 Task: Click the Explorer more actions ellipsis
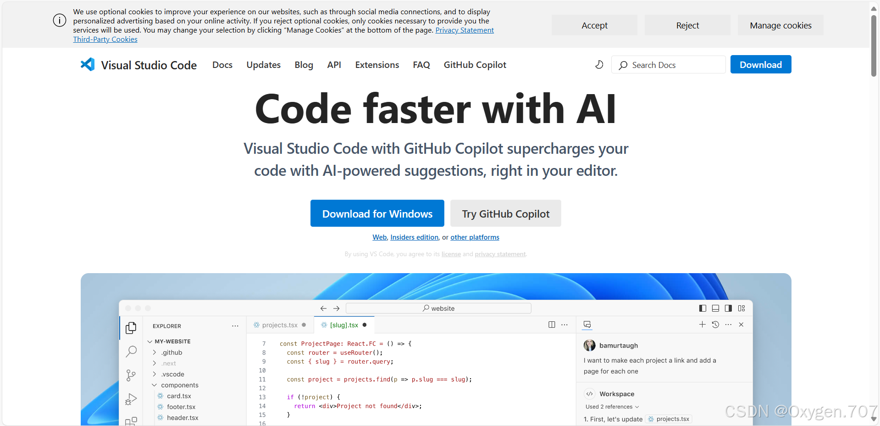(x=235, y=326)
